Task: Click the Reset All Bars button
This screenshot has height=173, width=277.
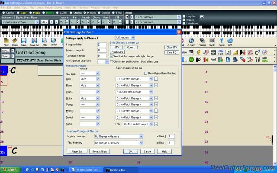Action: (x=100, y=151)
